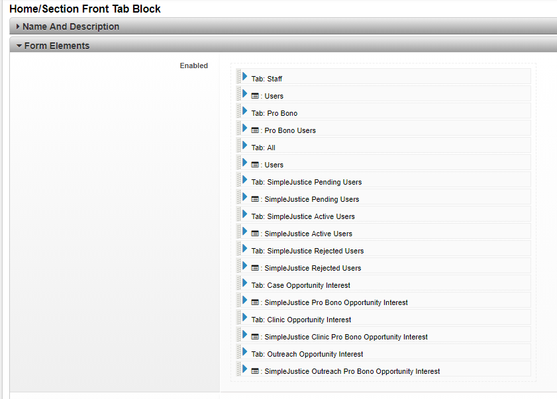Click list icon beside SimpleJustice Clinic Pro Bono
The height and width of the screenshot is (399, 557).
[255, 337]
